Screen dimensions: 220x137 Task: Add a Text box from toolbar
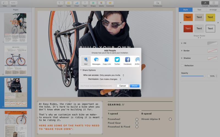[85, 3]
